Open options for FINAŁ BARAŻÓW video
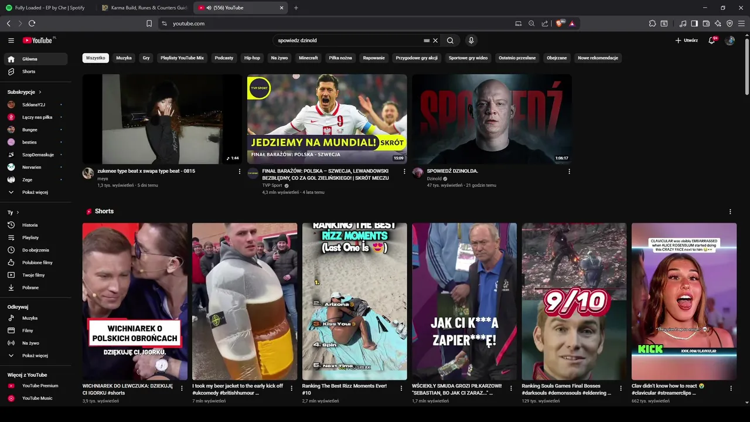This screenshot has height=422, width=750. pos(404,172)
